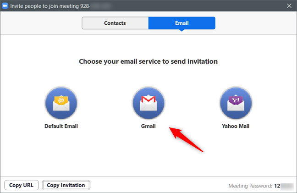Click the Gmail label text
Screen dimensions: 297x193
[x=148, y=126]
